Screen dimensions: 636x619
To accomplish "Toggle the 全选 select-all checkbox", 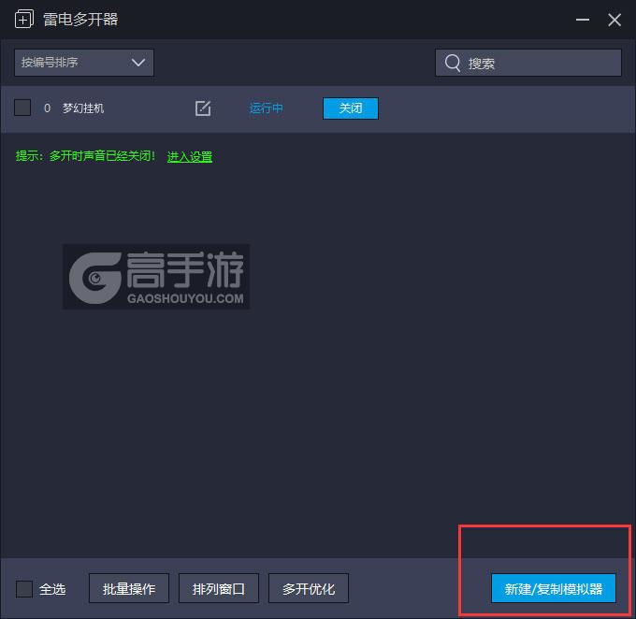I will (x=24, y=588).
